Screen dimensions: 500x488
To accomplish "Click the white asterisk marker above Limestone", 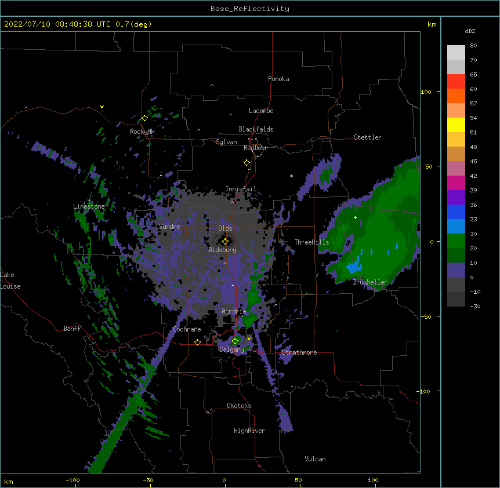I will click(x=89, y=201).
